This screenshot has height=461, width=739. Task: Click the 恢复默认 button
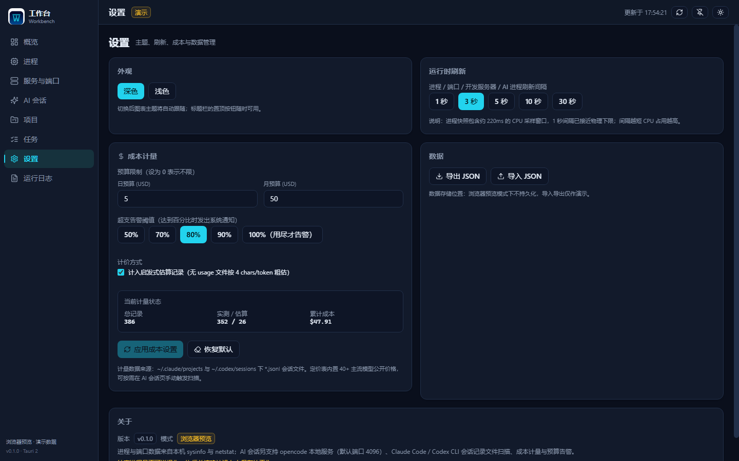coord(213,349)
